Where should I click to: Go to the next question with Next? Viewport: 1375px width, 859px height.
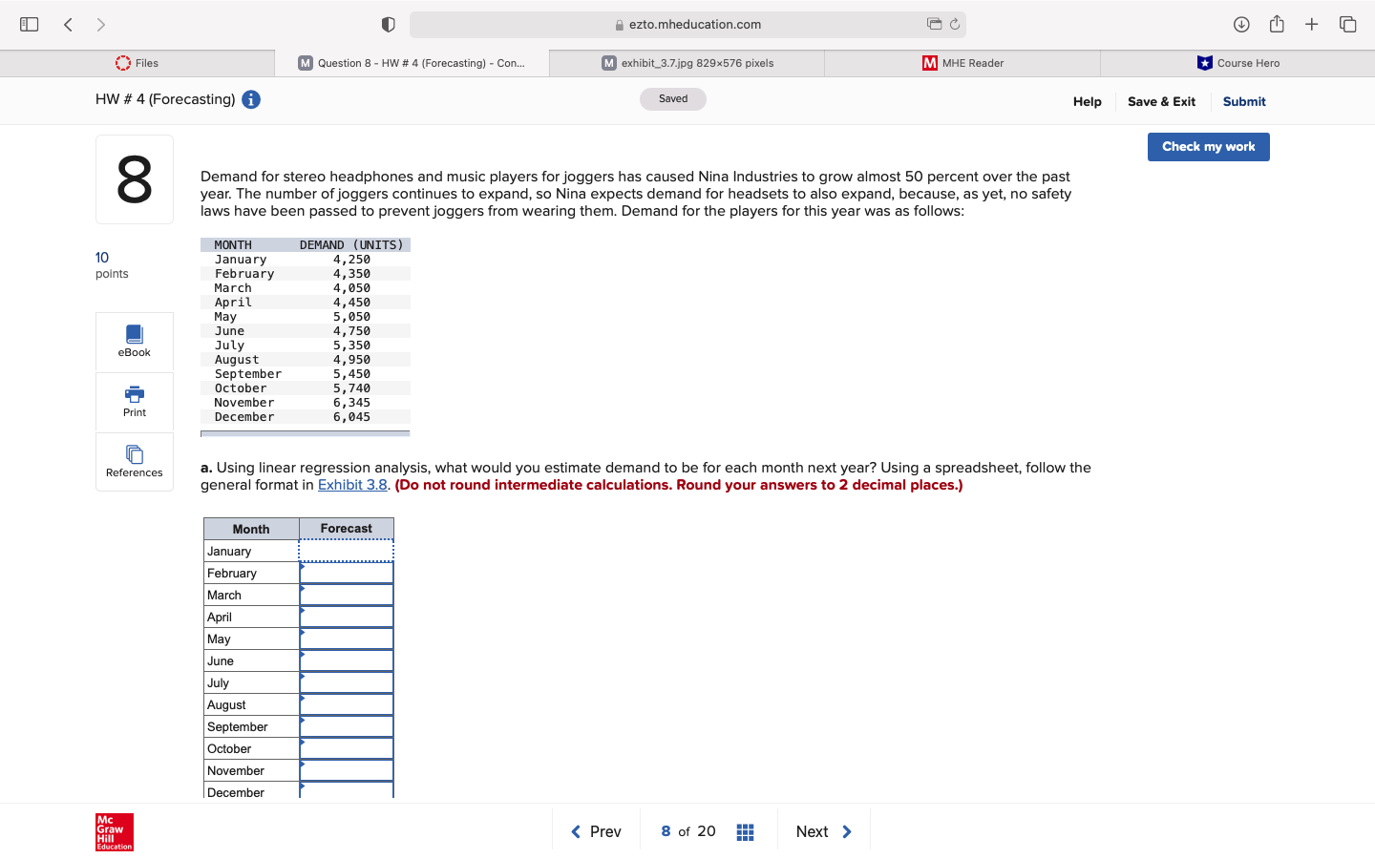[x=822, y=831]
